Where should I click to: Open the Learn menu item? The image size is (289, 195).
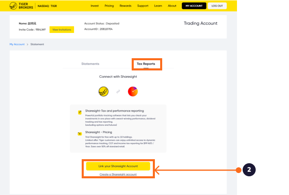coord(158,6)
